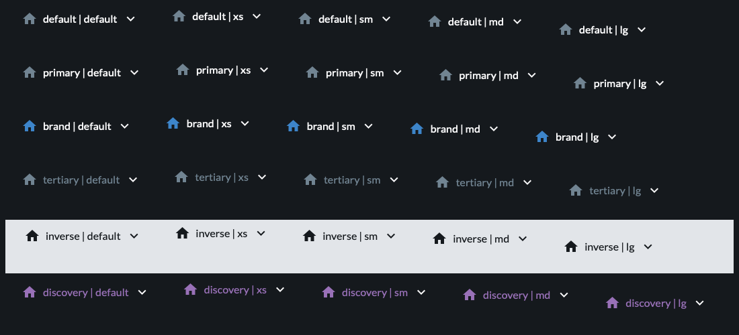Viewport: 739px width, 335px height.
Task: Click home icon beside 'default | md'
Action: (435, 21)
